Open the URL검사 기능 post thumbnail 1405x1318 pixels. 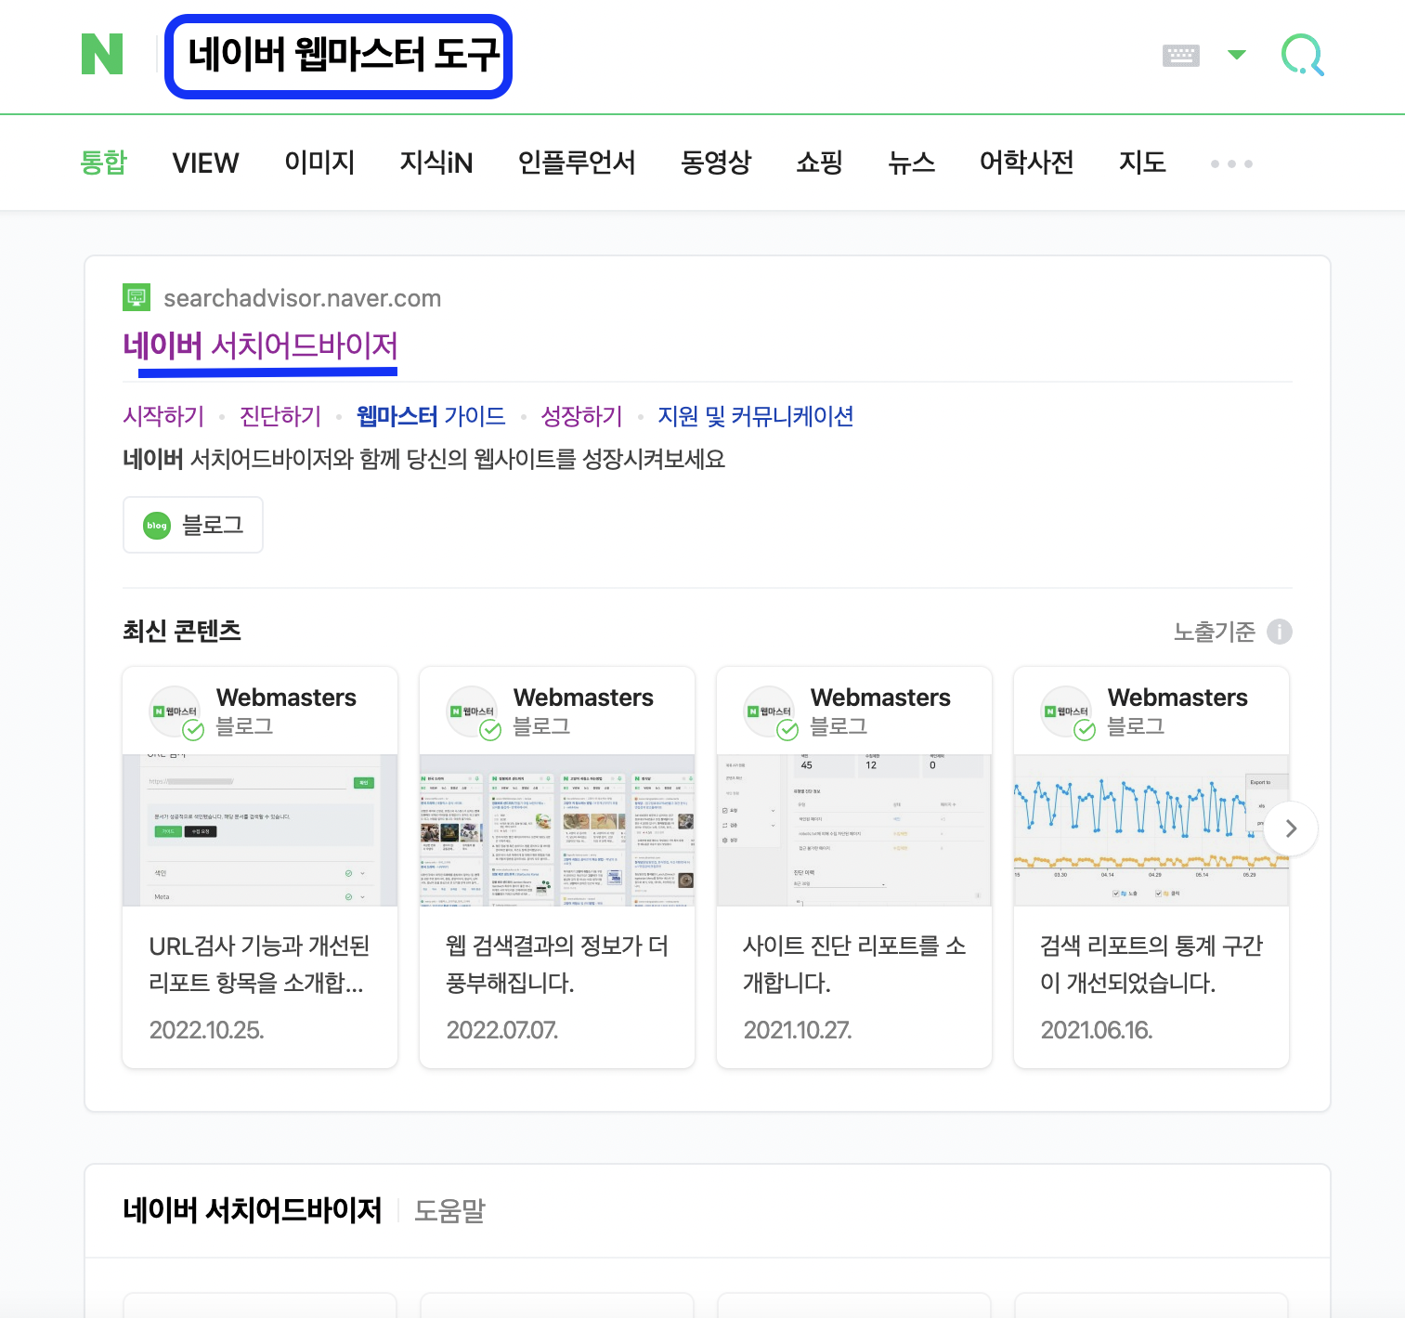(260, 830)
